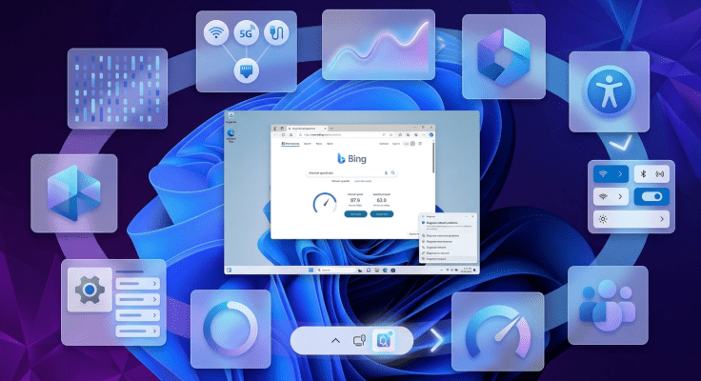Select the Search tab on the Bing page

point(307,144)
